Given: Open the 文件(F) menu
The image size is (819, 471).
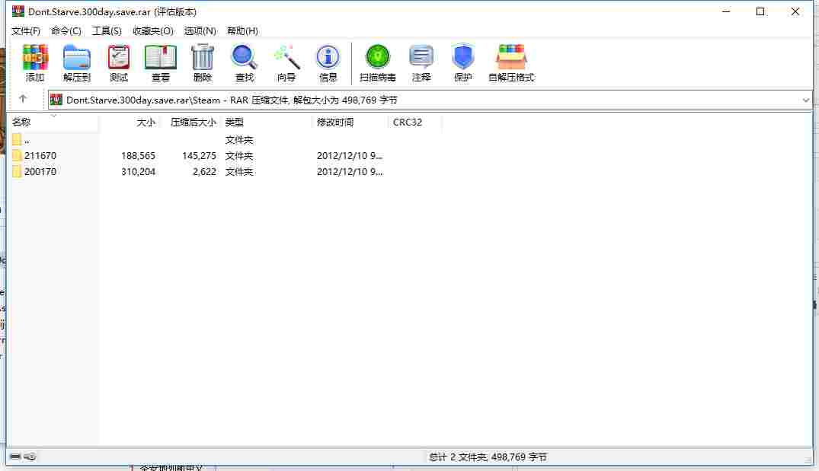Looking at the screenshot, I should (x=26, y=30).
